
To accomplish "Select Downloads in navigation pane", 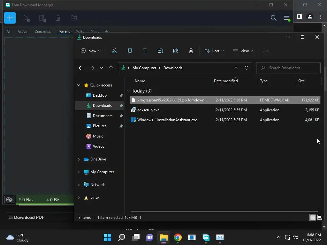I will (x=100, y=105).
